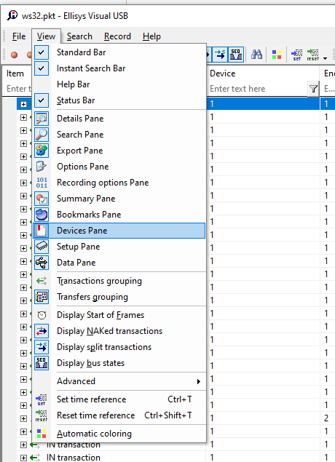This screenshot has height=462, width=335.
Task: Select Details Pane menu entry
Action: pyautogui.click(x=119, y=119)
